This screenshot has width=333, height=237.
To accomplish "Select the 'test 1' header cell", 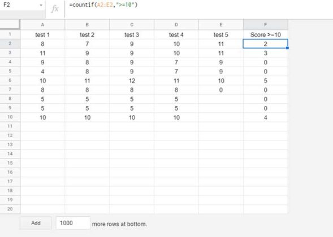I will click(42, 34).
